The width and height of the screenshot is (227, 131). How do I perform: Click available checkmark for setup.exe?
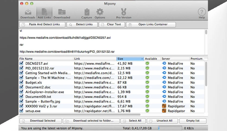tap(147, 111)
